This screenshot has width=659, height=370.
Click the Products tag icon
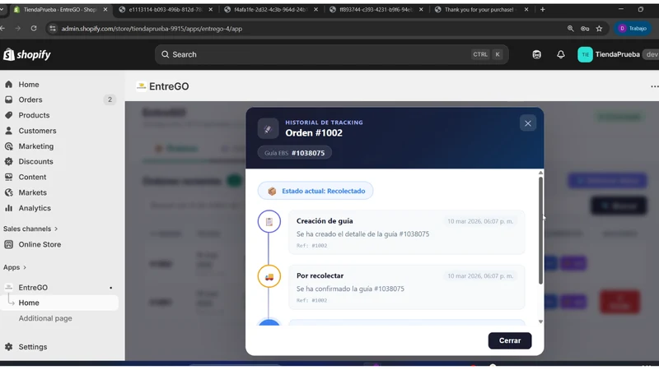[x=9, y=115]
